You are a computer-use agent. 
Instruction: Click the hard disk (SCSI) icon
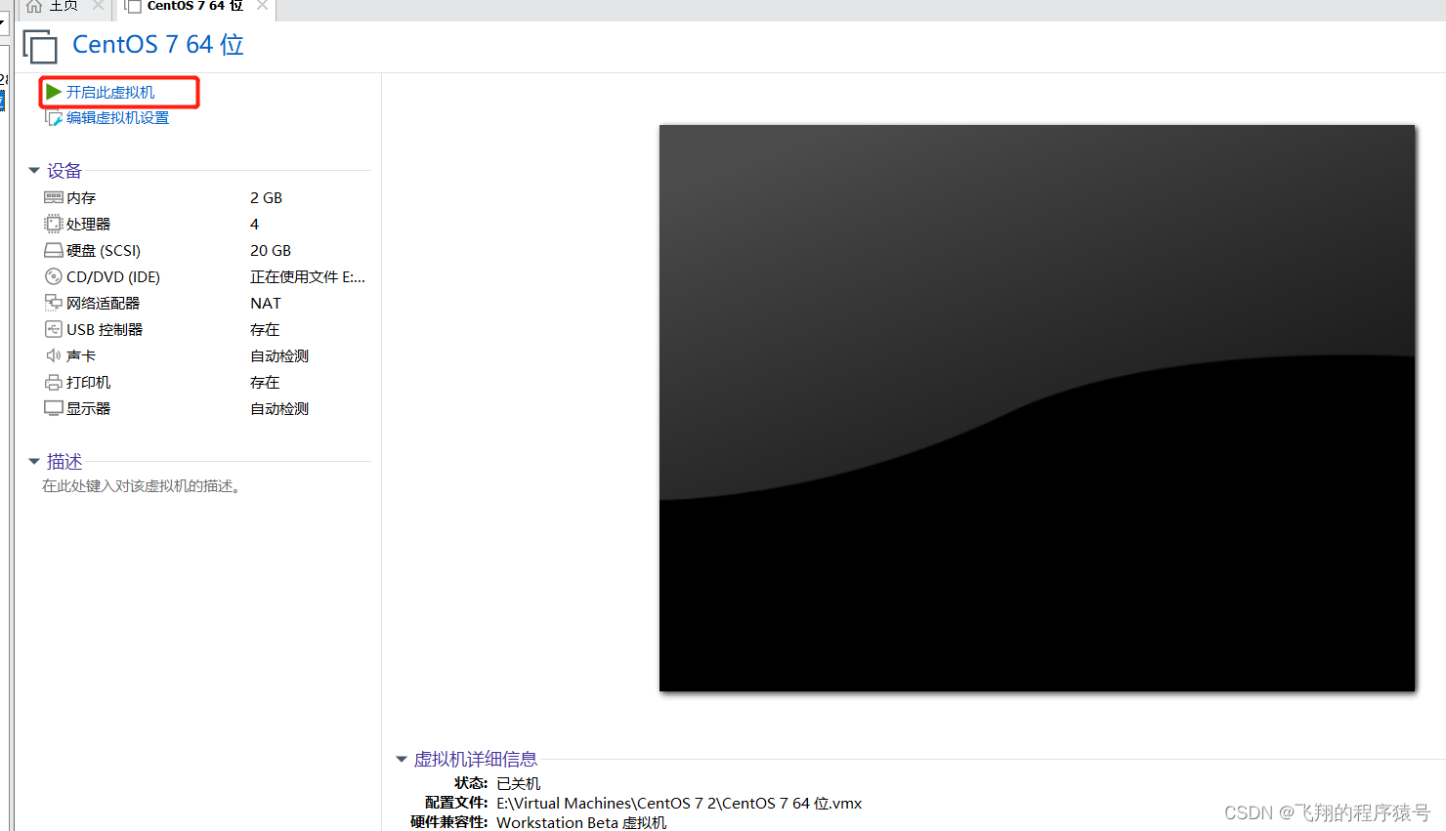54,251
